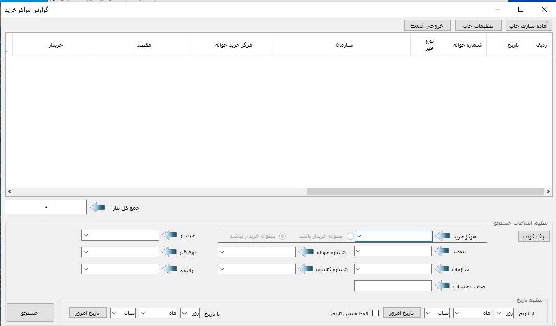
Task: Click the خروجی Excel export button
Action: (427, 25)
